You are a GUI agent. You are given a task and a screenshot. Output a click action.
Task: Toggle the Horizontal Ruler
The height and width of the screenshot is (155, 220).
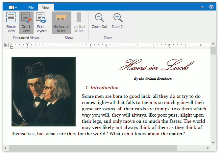[x=61, y=22]
